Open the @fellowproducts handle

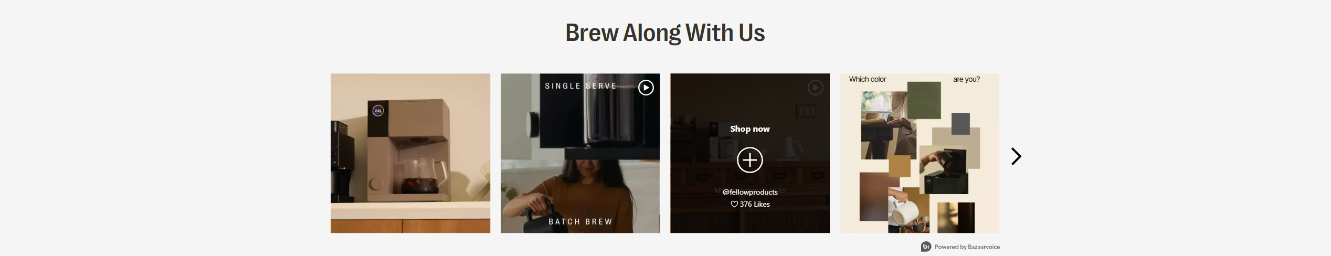(749, 192)
